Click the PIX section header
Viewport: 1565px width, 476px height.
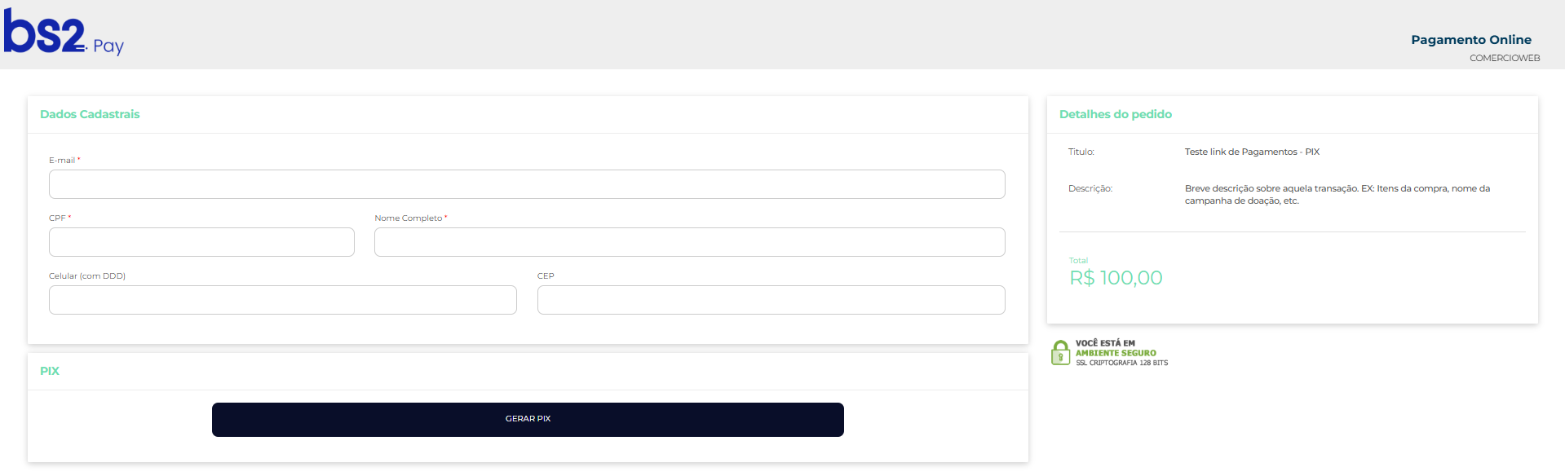click(x=50, y=371)
